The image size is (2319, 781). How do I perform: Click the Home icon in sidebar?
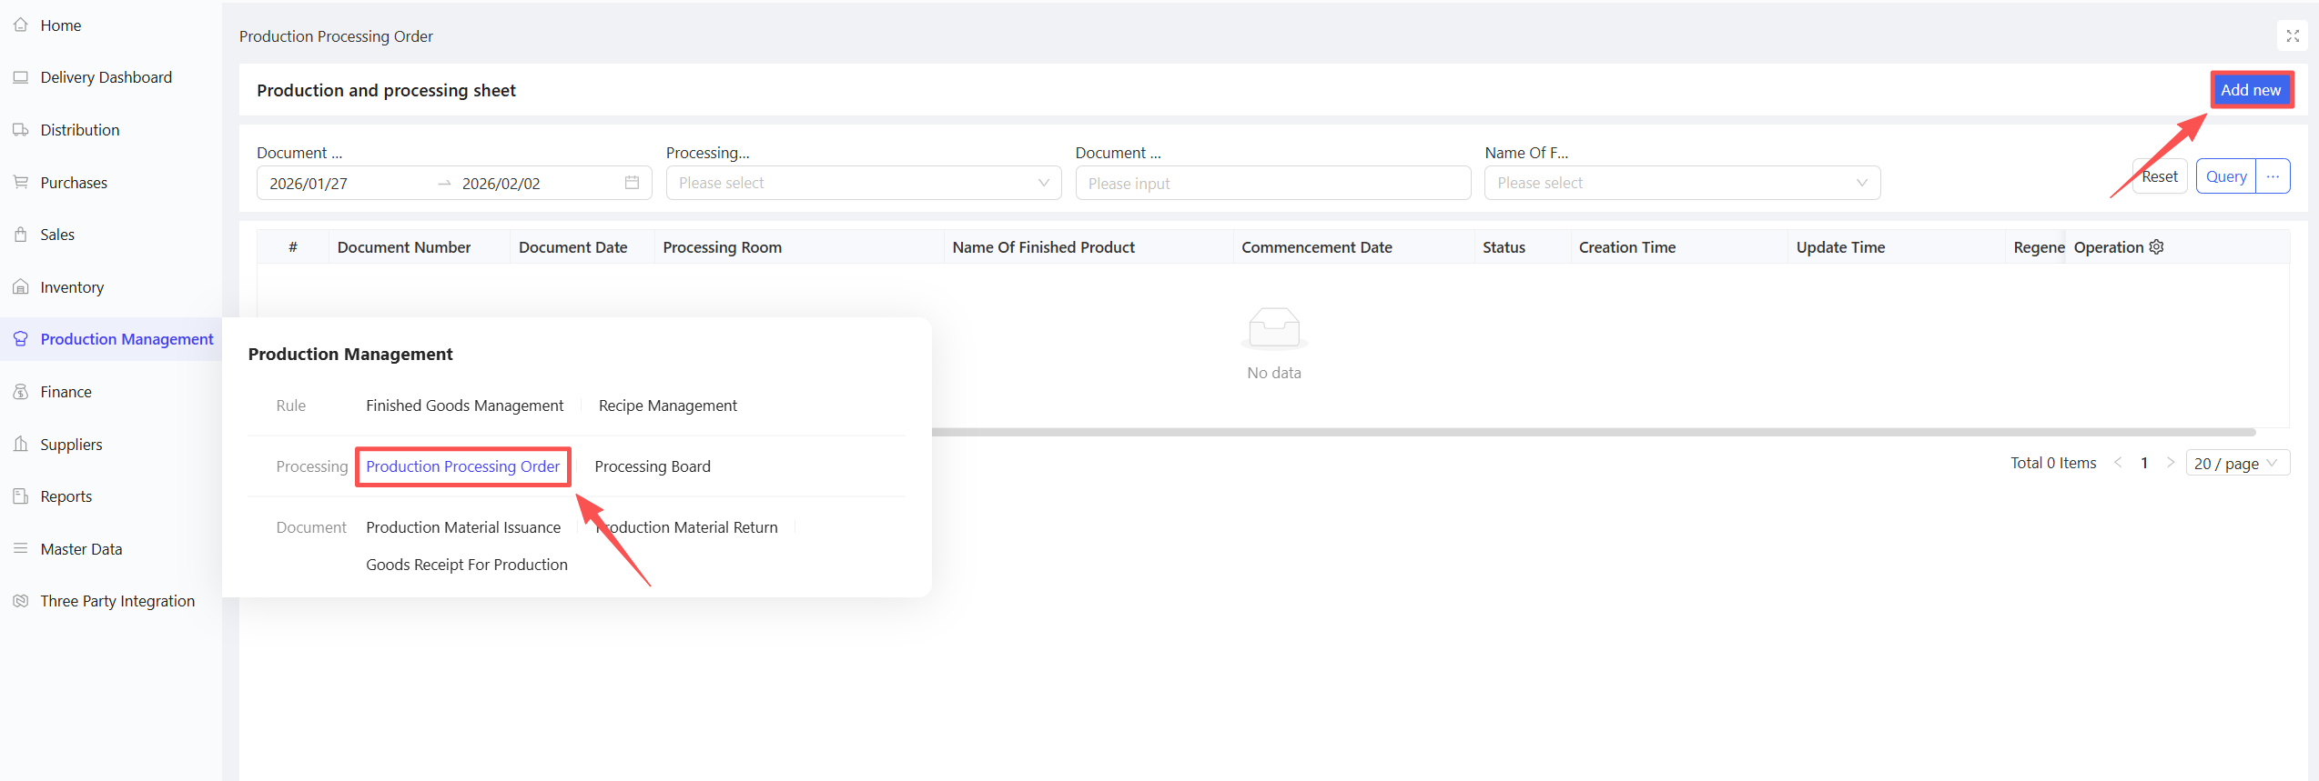(x=20, y=25)
